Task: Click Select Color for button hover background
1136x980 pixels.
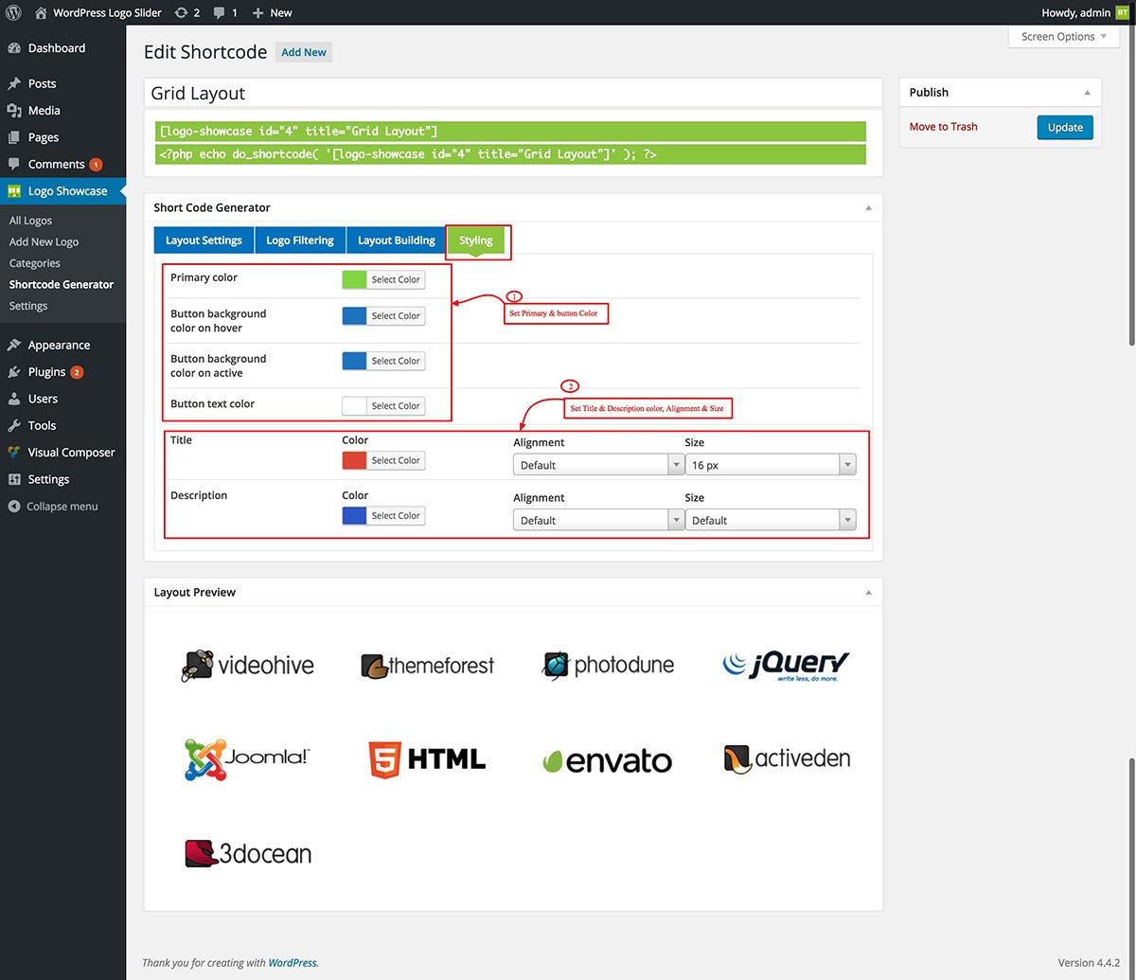Action: [x=396, y=316]
